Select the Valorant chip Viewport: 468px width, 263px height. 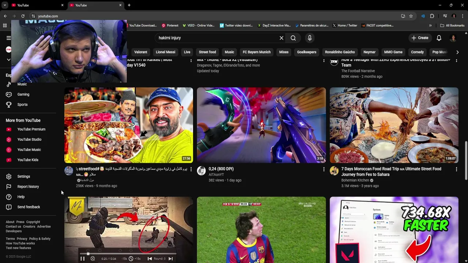pyautogui.click(x=141, y=52)
